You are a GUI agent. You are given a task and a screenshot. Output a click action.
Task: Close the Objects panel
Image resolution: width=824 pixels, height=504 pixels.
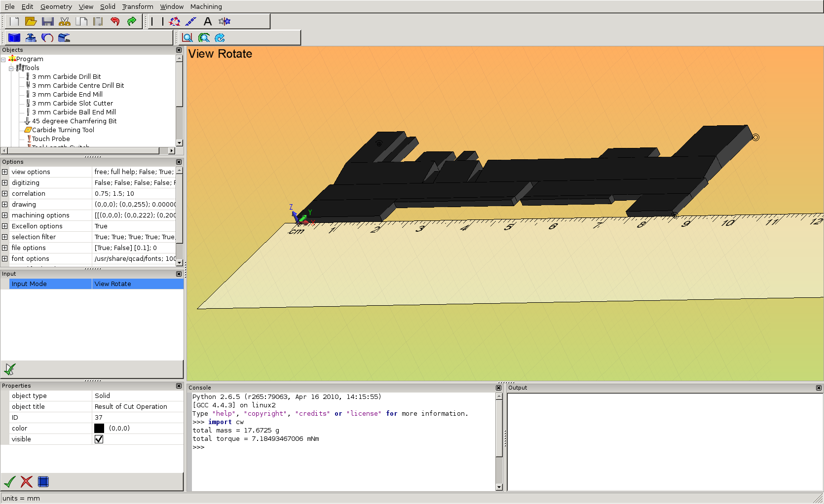179,50
